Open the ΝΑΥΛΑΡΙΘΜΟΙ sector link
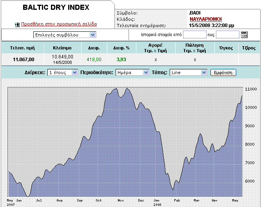 point(205,18)
